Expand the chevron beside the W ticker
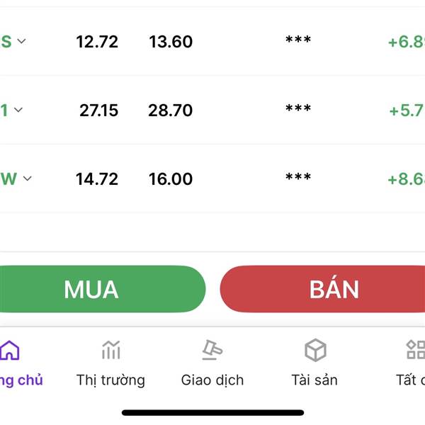425x425 pixels. pos(27,178)
